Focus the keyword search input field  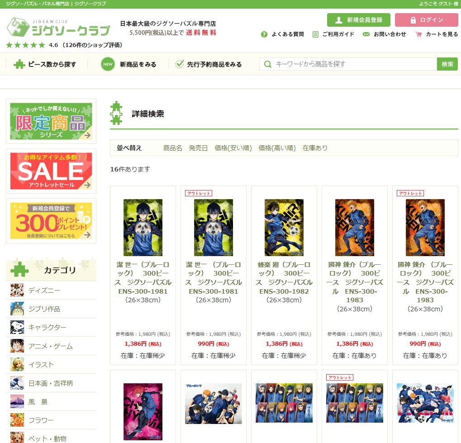[x=348, y=64]
